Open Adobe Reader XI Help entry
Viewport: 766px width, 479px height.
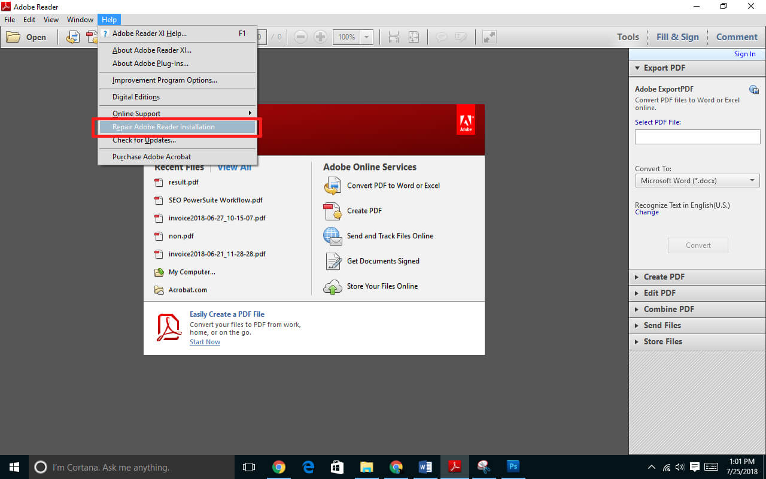tap(178, 34)
